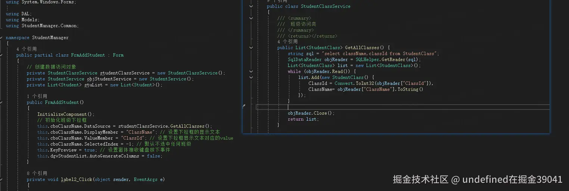Click the "ClassId" ValueMember string

point(133,138)
